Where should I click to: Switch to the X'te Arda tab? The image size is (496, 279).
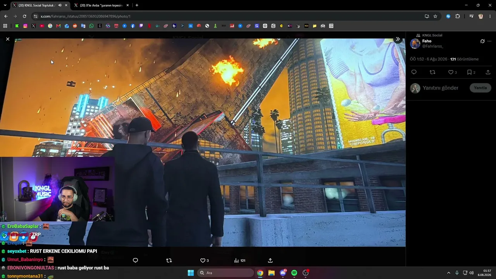[x=101, y=5]
